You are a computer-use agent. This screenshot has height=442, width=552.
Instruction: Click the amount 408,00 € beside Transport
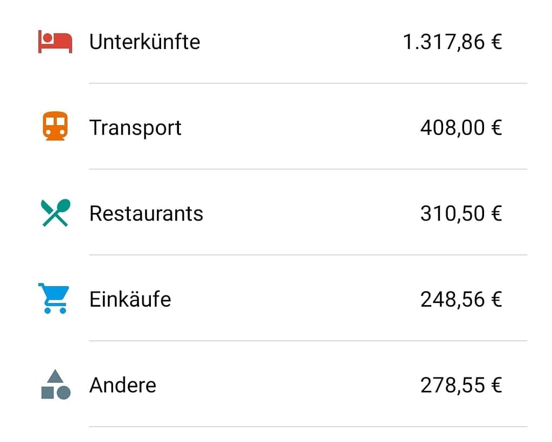coord(461,127)
